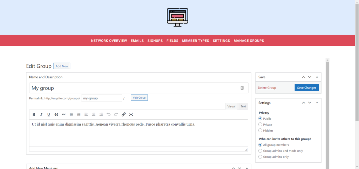Center-align the description text
The width and height of the screenshot is (359, 169).
pyautogui.click(x=94, y=114)
